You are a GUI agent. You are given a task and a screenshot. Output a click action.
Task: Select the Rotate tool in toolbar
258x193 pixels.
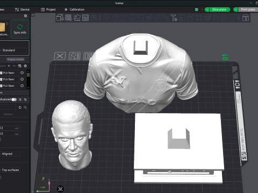pyautogui.click(x=115, y=18)
